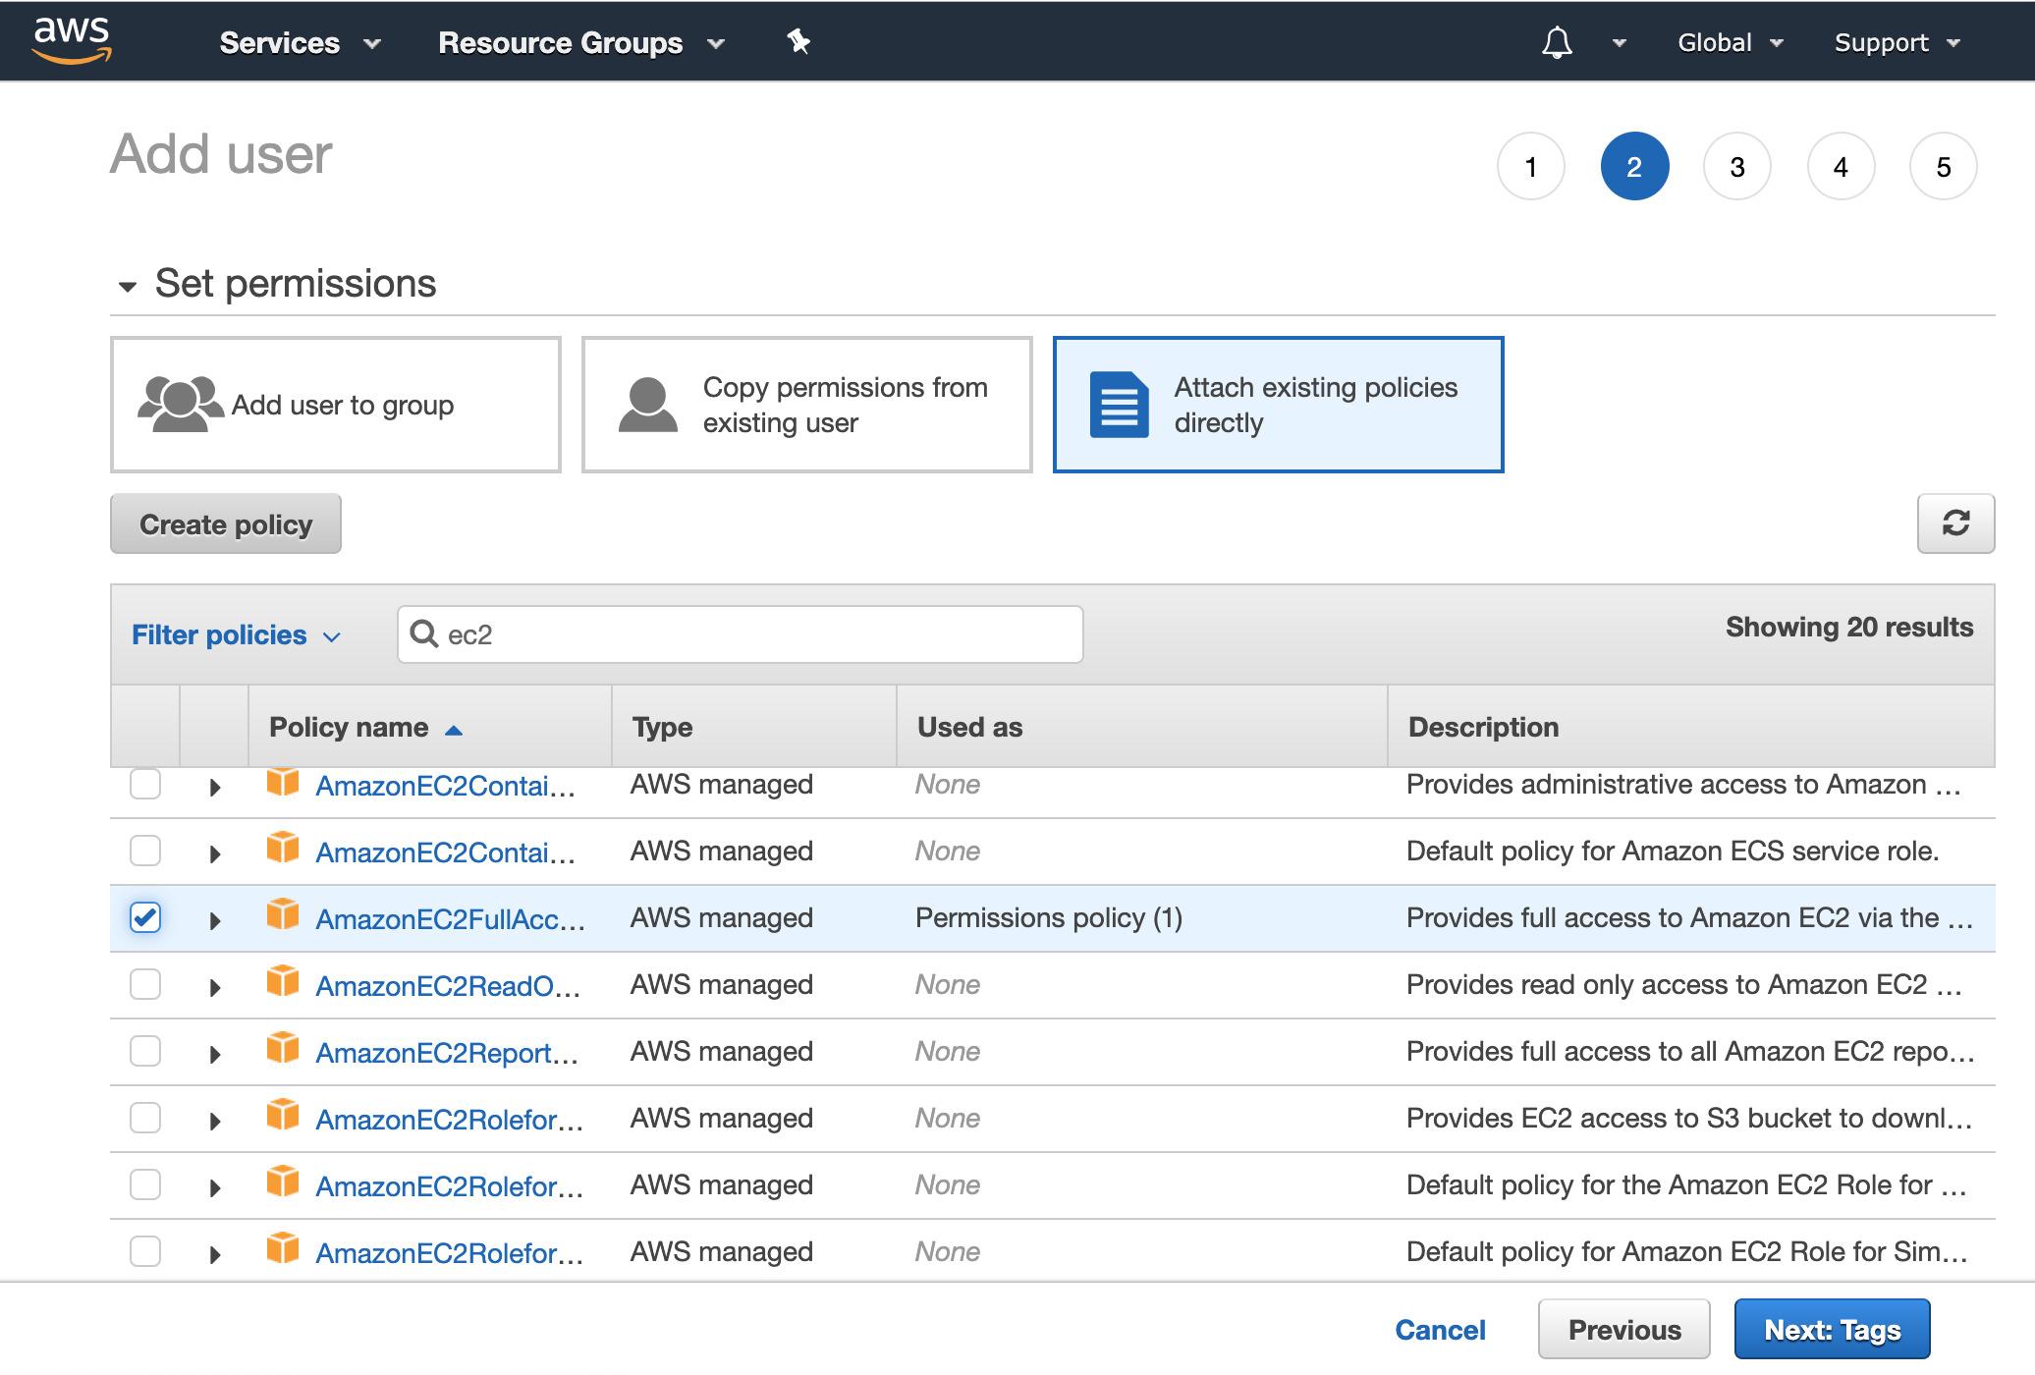Click the Cancel link
This screenshot has height=1375, width=2035.
(x=1440, y=1329)
